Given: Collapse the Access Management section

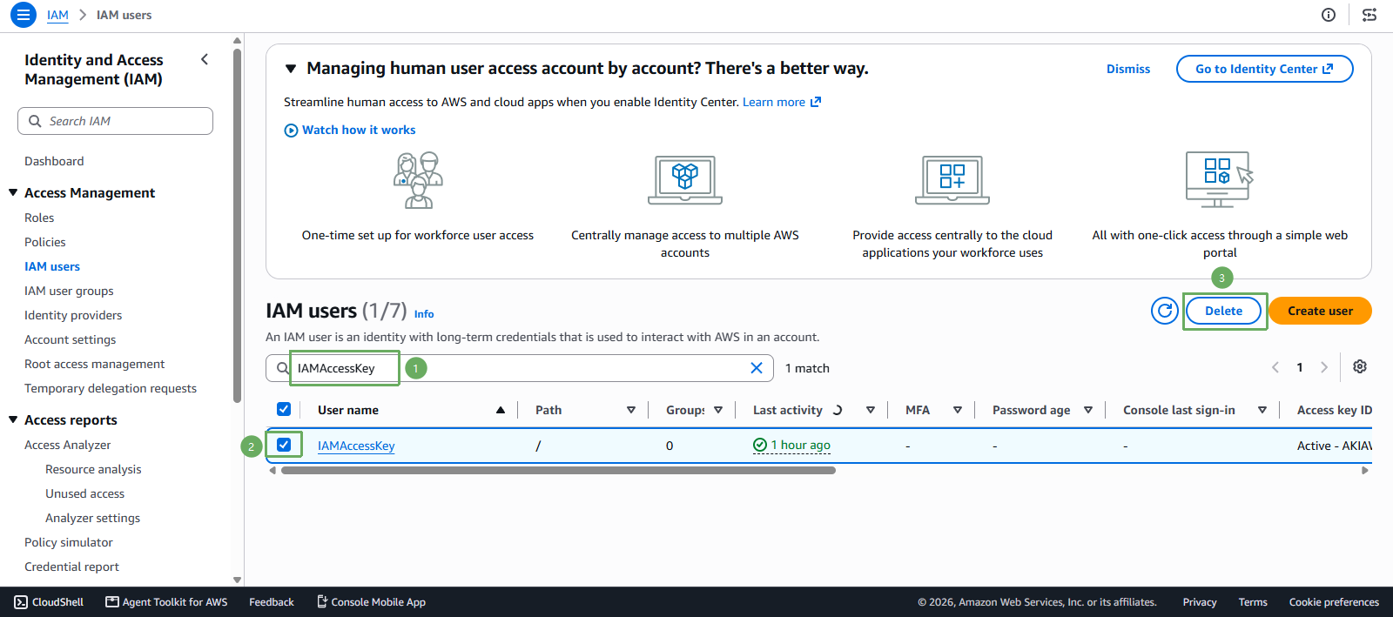Looking at the screenshot, I should [x=13, y=192].
